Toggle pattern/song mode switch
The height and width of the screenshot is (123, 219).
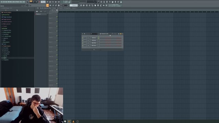[31, 2]
